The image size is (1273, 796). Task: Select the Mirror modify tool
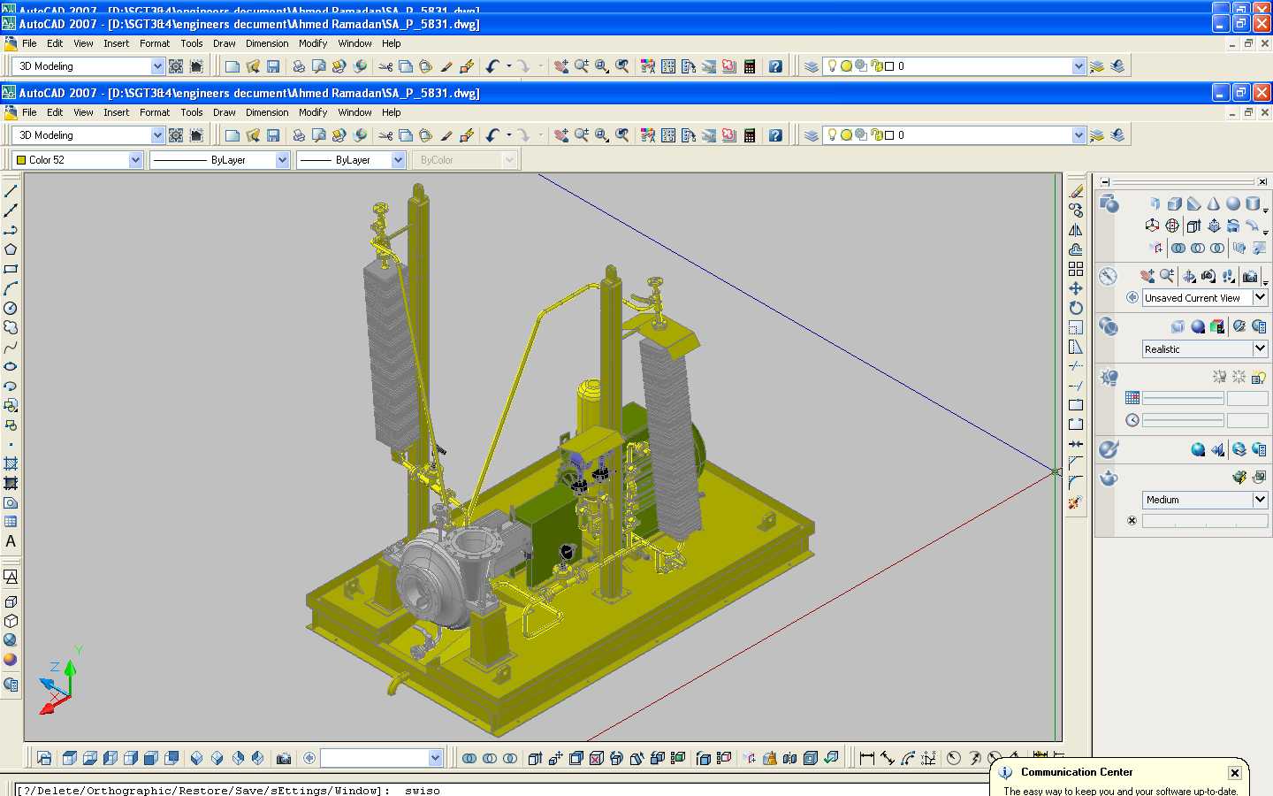[x=1076, y=230]
